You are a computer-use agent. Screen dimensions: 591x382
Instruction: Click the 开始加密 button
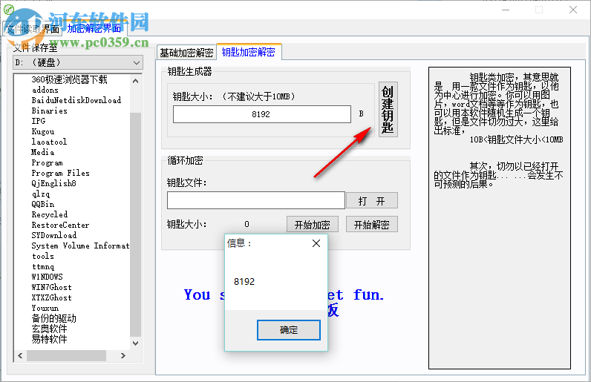(312, 225)
